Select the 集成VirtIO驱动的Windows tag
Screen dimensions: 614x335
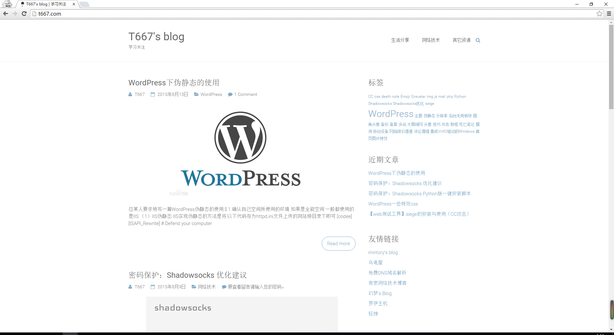pos(452,131)
